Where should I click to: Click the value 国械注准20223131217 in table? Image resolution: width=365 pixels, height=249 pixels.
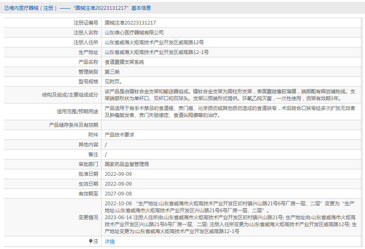pyautogui.click(x=131, y=23)
